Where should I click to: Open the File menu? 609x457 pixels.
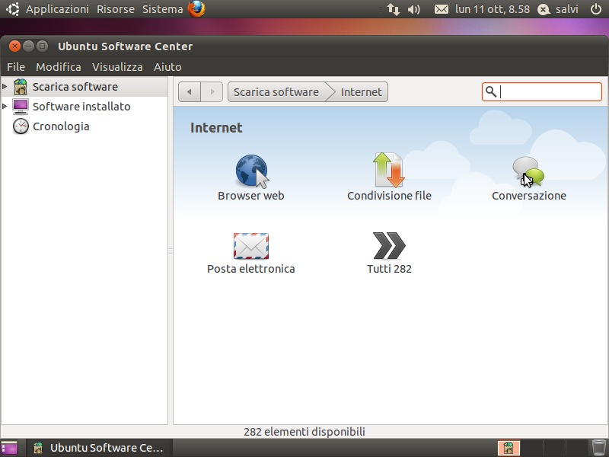tap(16, 67)
